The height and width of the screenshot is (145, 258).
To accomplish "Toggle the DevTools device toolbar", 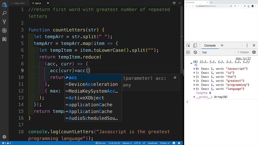I will [195, 46].
